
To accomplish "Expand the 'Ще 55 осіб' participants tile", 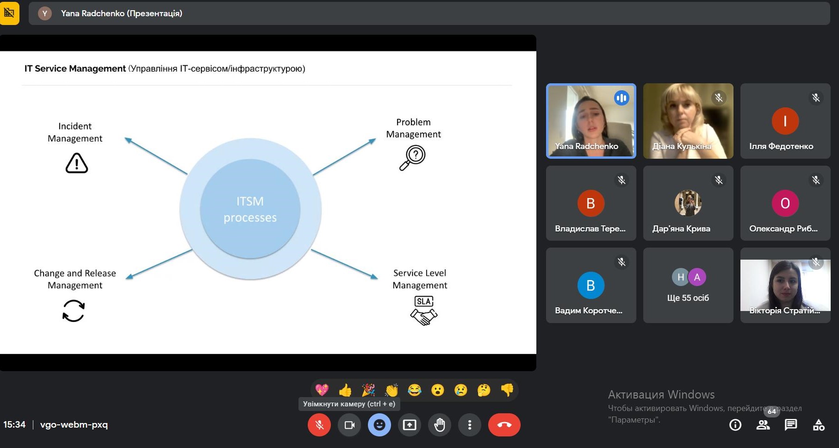I will 688,286.
